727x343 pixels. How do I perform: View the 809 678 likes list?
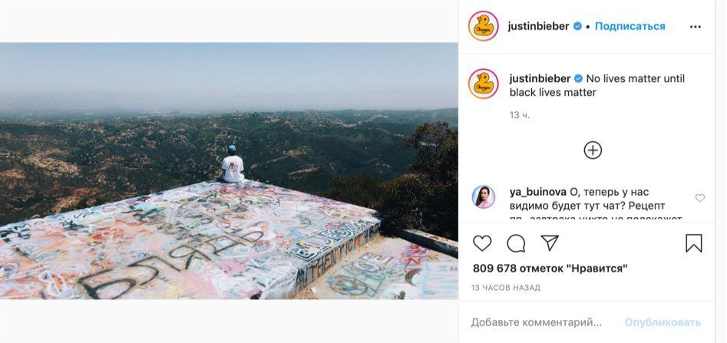click(x=550, y=268)
